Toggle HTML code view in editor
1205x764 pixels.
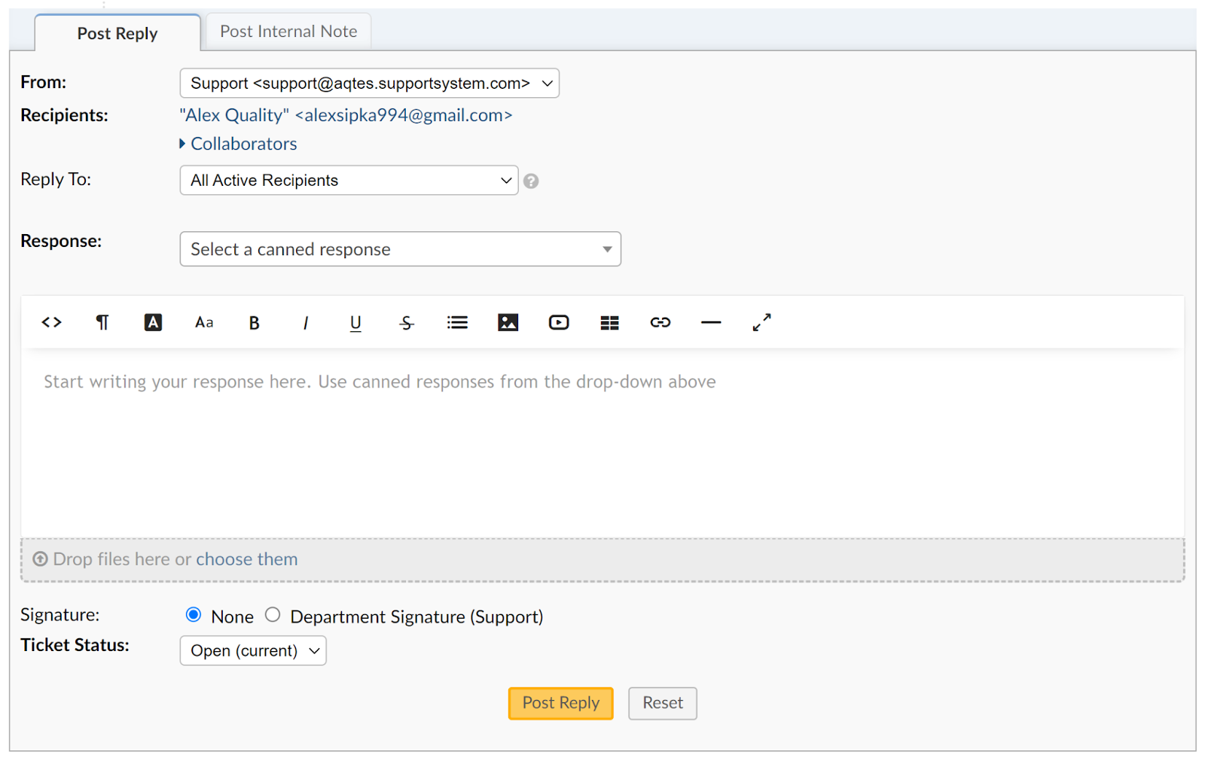tap(51, 323)
